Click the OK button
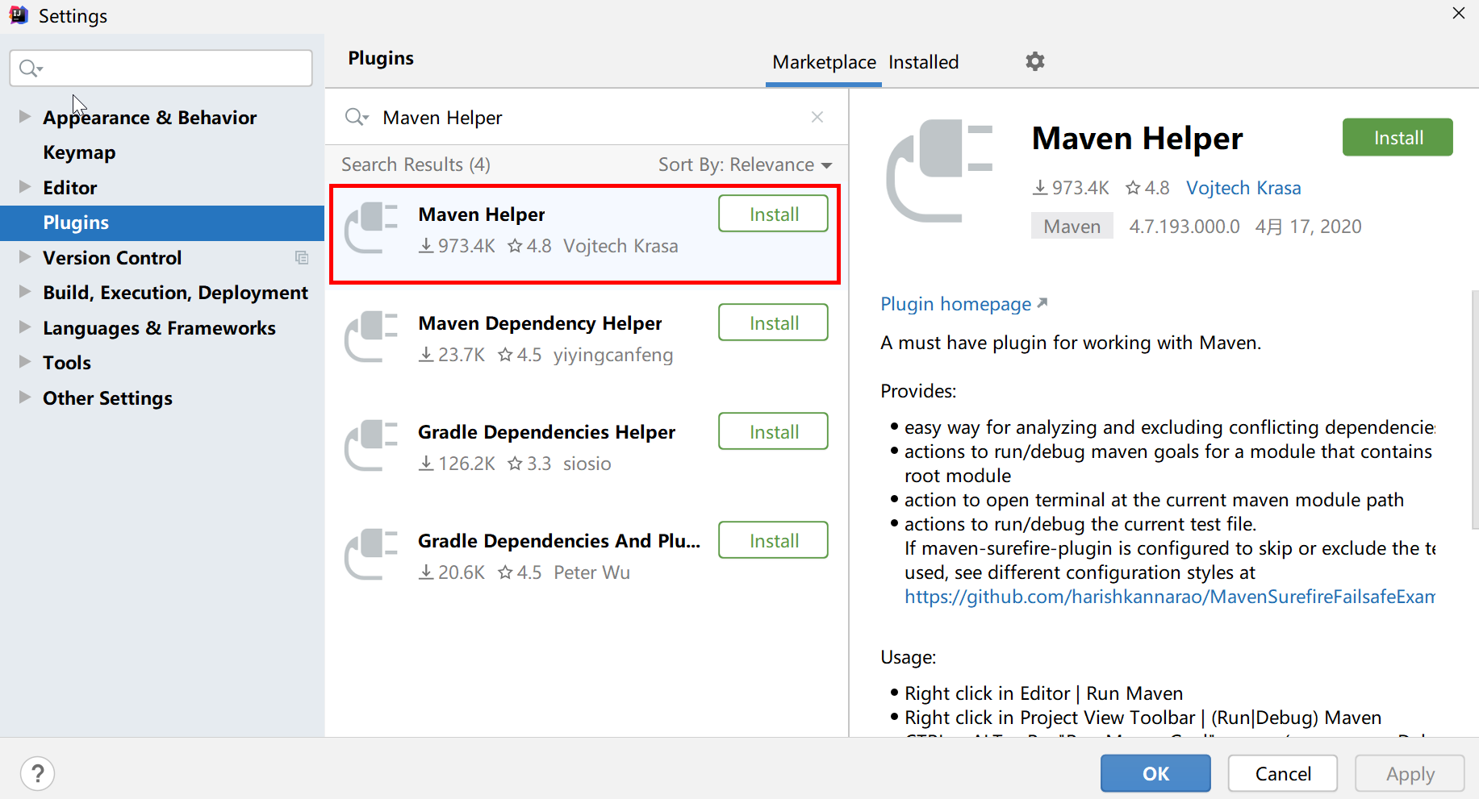The width and height of the screenshot is (1479, 799). [x=1155, y=773]
